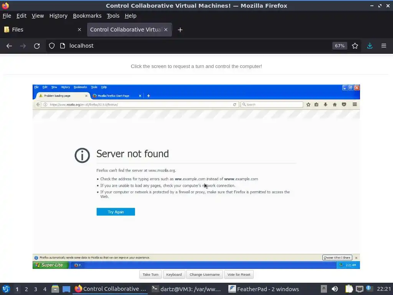Open FeatherPad - 2 windows taskbar item
Viewport: 393px width, 295px height.
264,289
